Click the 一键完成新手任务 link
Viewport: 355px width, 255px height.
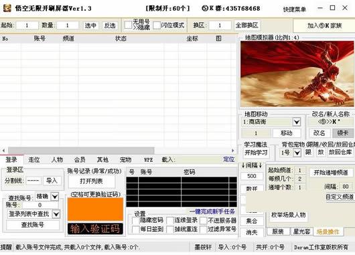tap(212, 211)
